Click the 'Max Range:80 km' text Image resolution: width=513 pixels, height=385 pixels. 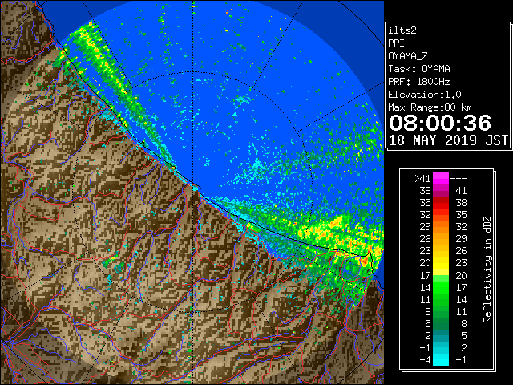(430, 107)
